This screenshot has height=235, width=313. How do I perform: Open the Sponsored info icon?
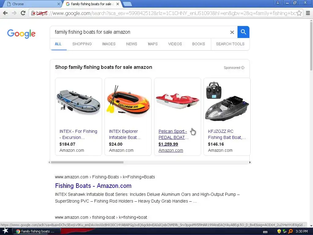tap(243, 68)
